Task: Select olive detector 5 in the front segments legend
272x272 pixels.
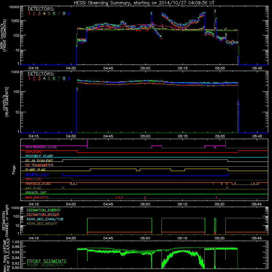Action: pos(49,14)
